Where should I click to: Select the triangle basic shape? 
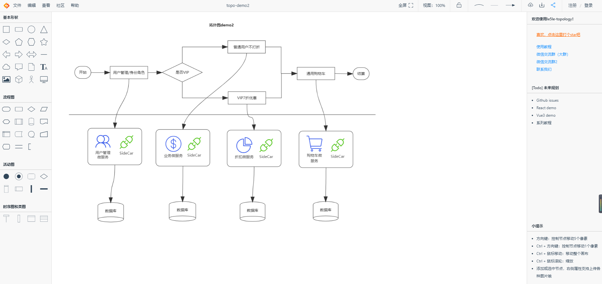click(x=44, y=29)
